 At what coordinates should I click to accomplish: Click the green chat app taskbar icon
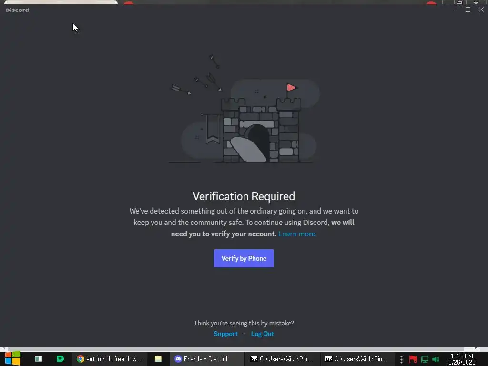60,359
